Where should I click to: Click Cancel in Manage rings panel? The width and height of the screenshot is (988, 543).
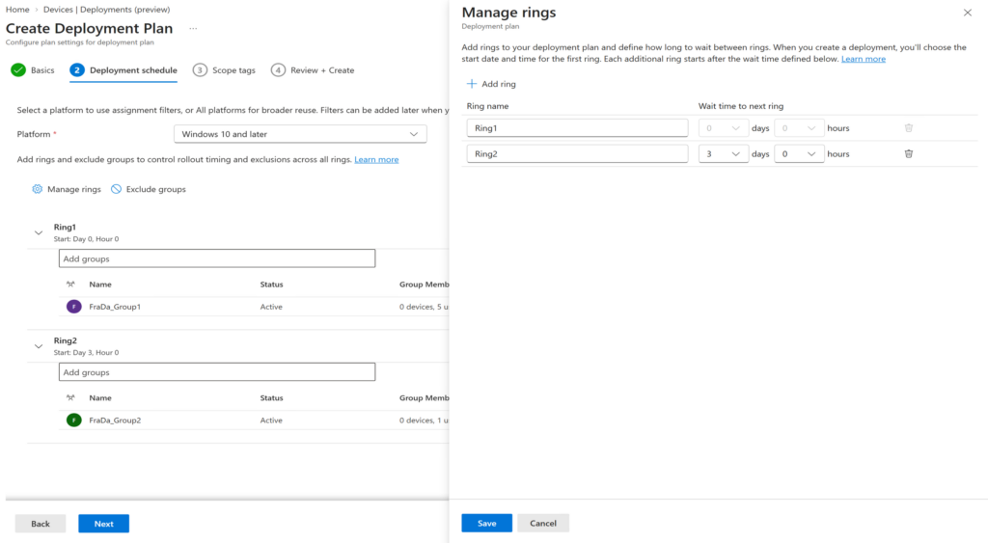[x=543, y=523]
